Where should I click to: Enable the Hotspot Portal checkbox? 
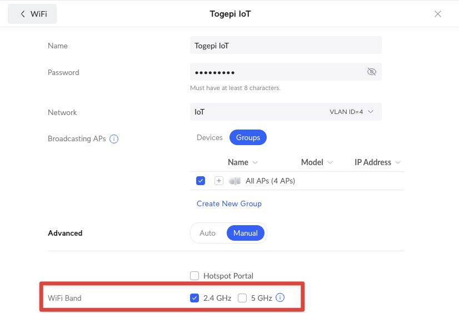pos(194,276)
